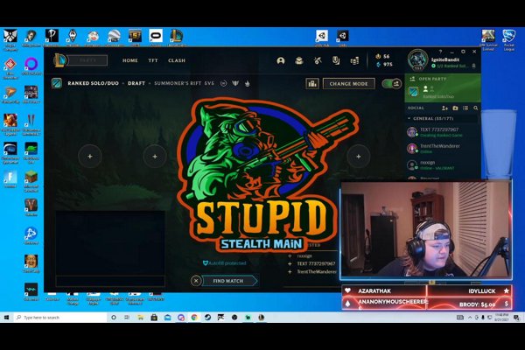Viewport: 525px width, 350px height.
Task: Open the ranked leaderboard podium icon
Action: (x=312, y=84)
